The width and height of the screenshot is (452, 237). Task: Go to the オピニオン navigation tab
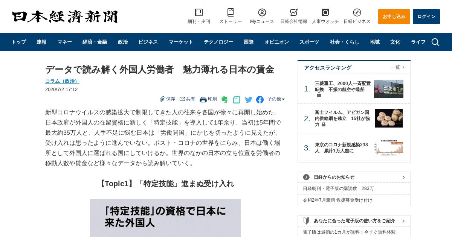276,42
